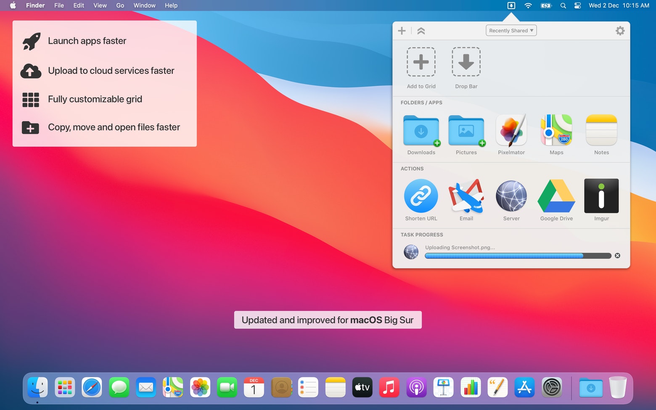Open the Maps app from the grid
The image size is (656, 410).
(556, 130)
